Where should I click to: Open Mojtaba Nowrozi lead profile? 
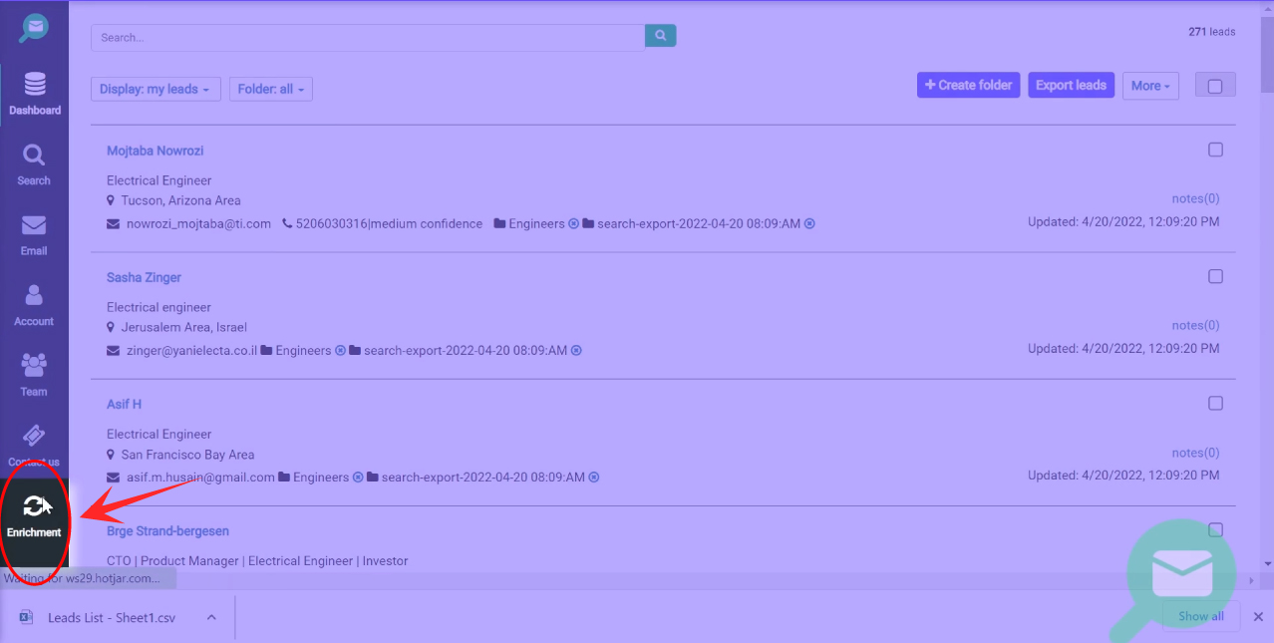tap(156, 151)
